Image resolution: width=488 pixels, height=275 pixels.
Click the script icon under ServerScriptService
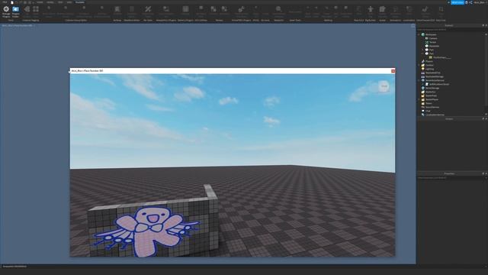(427, 84)
